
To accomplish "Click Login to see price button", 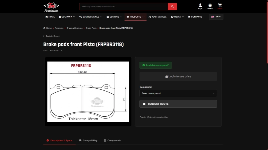I will click(178, 76).
